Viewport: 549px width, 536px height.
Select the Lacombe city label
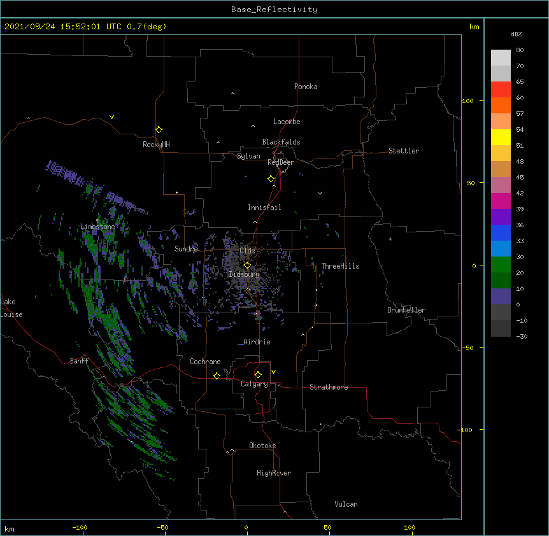point(287,122)
